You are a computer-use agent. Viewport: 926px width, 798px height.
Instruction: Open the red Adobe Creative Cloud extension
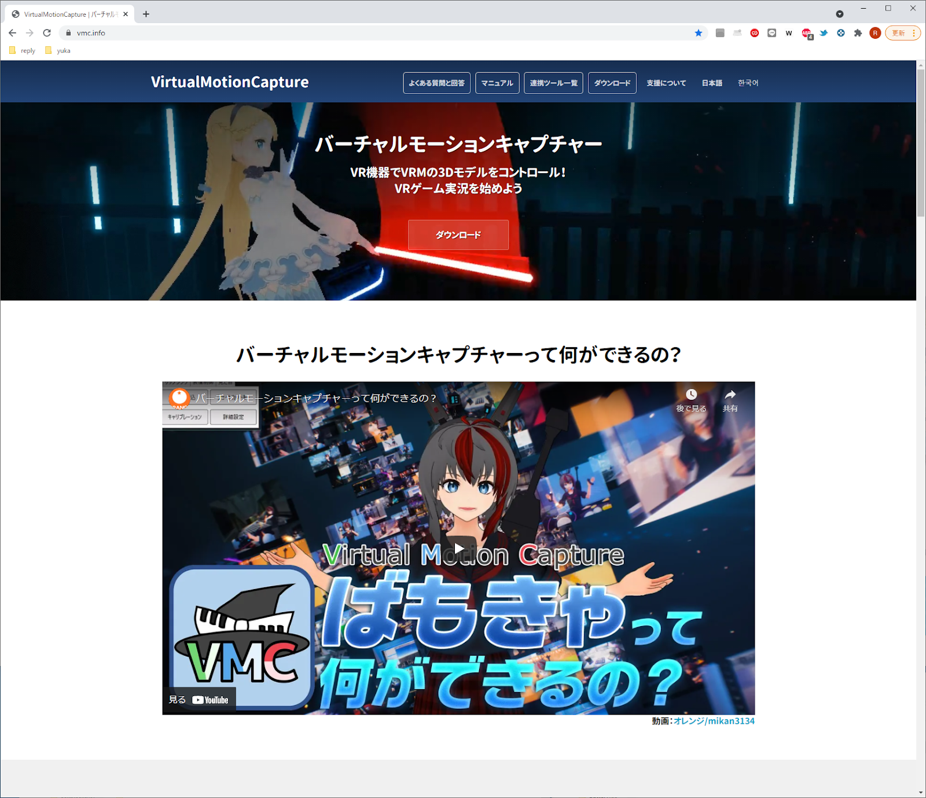[x=755, y=33]
